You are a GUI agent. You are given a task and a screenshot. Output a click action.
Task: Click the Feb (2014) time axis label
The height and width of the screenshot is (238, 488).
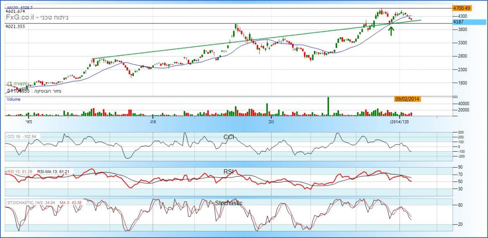(x=399, y=122)
